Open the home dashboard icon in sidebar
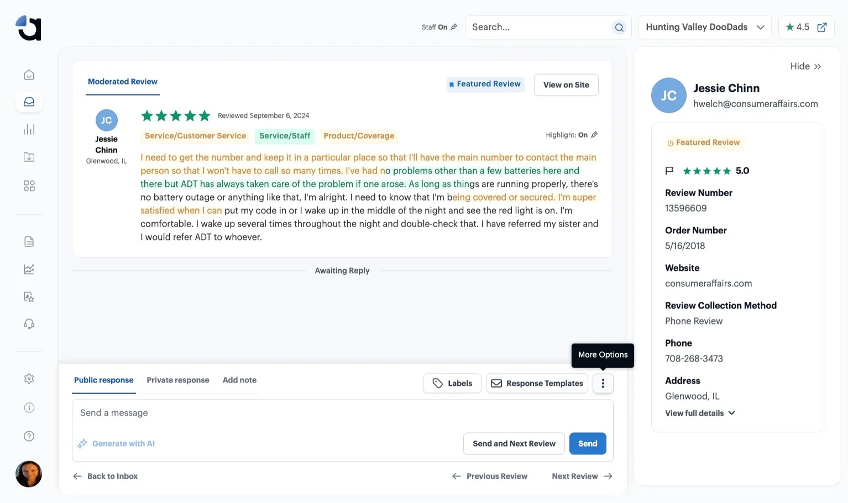This screenshot has width=848, height=503. 29,75
